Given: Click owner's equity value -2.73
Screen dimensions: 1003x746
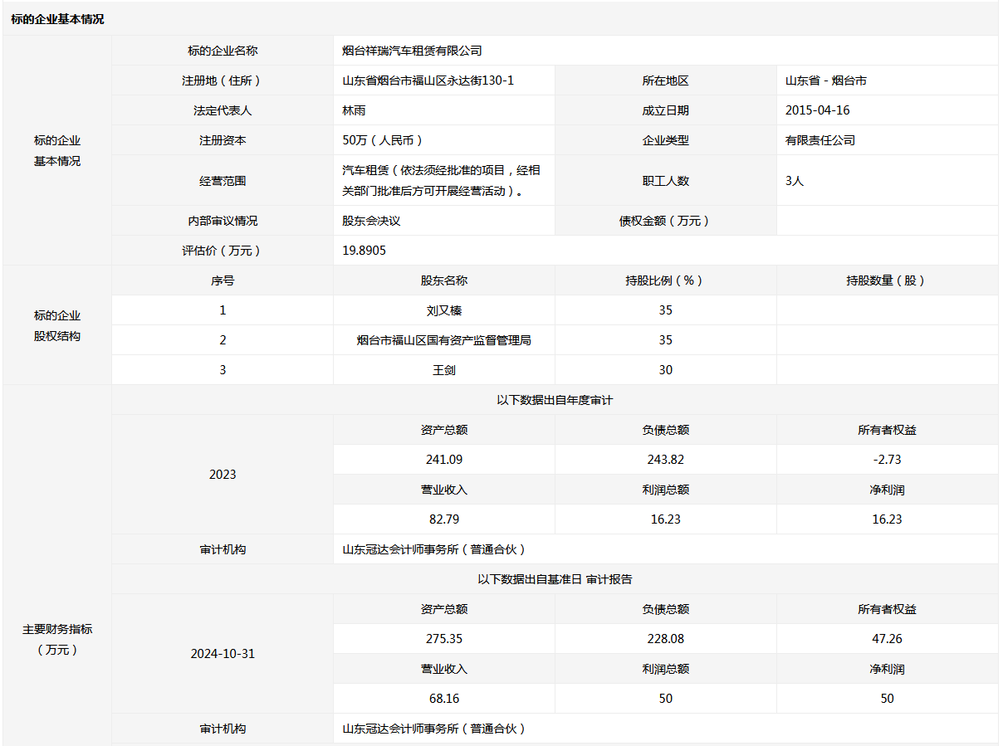Looking at the screenshot, I should tap(887, 460).
